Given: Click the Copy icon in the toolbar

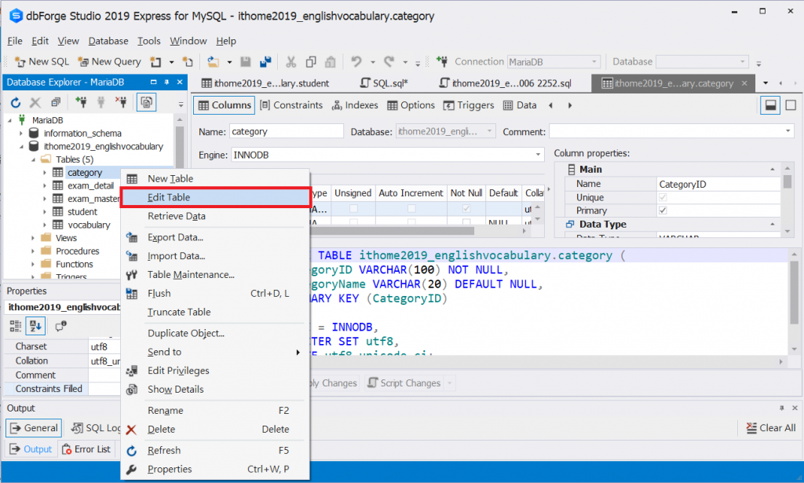Looking at the screenshot, I should pos(311,62).
